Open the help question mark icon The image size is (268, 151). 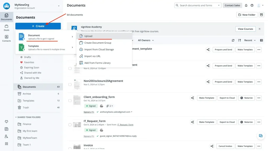point(252,5)
